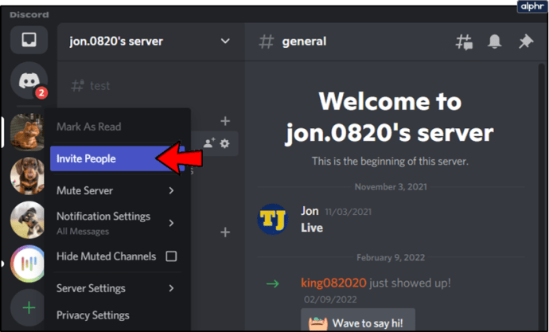549x332 pixels.
Task: Click the jon.0820's server header name
Action: pos(116,41)
